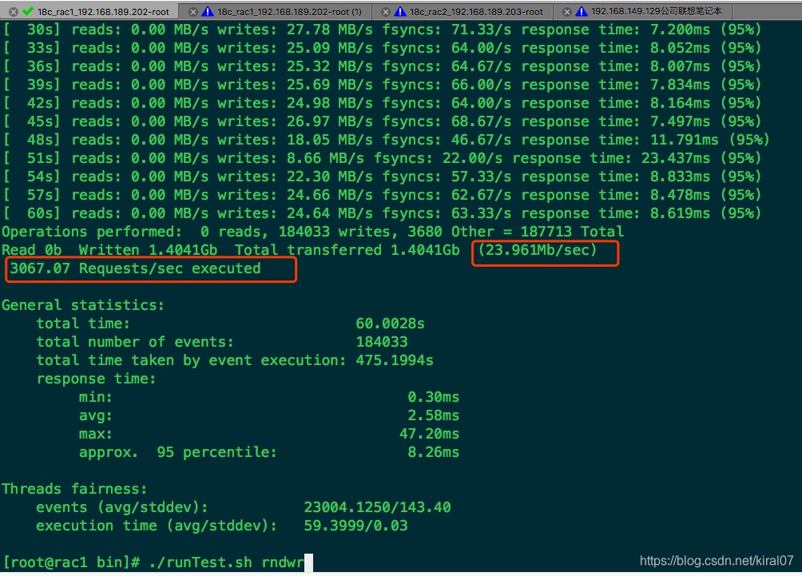
Task: Click 95 percentile value 8.26ms
Action: [x=433, y=452]
